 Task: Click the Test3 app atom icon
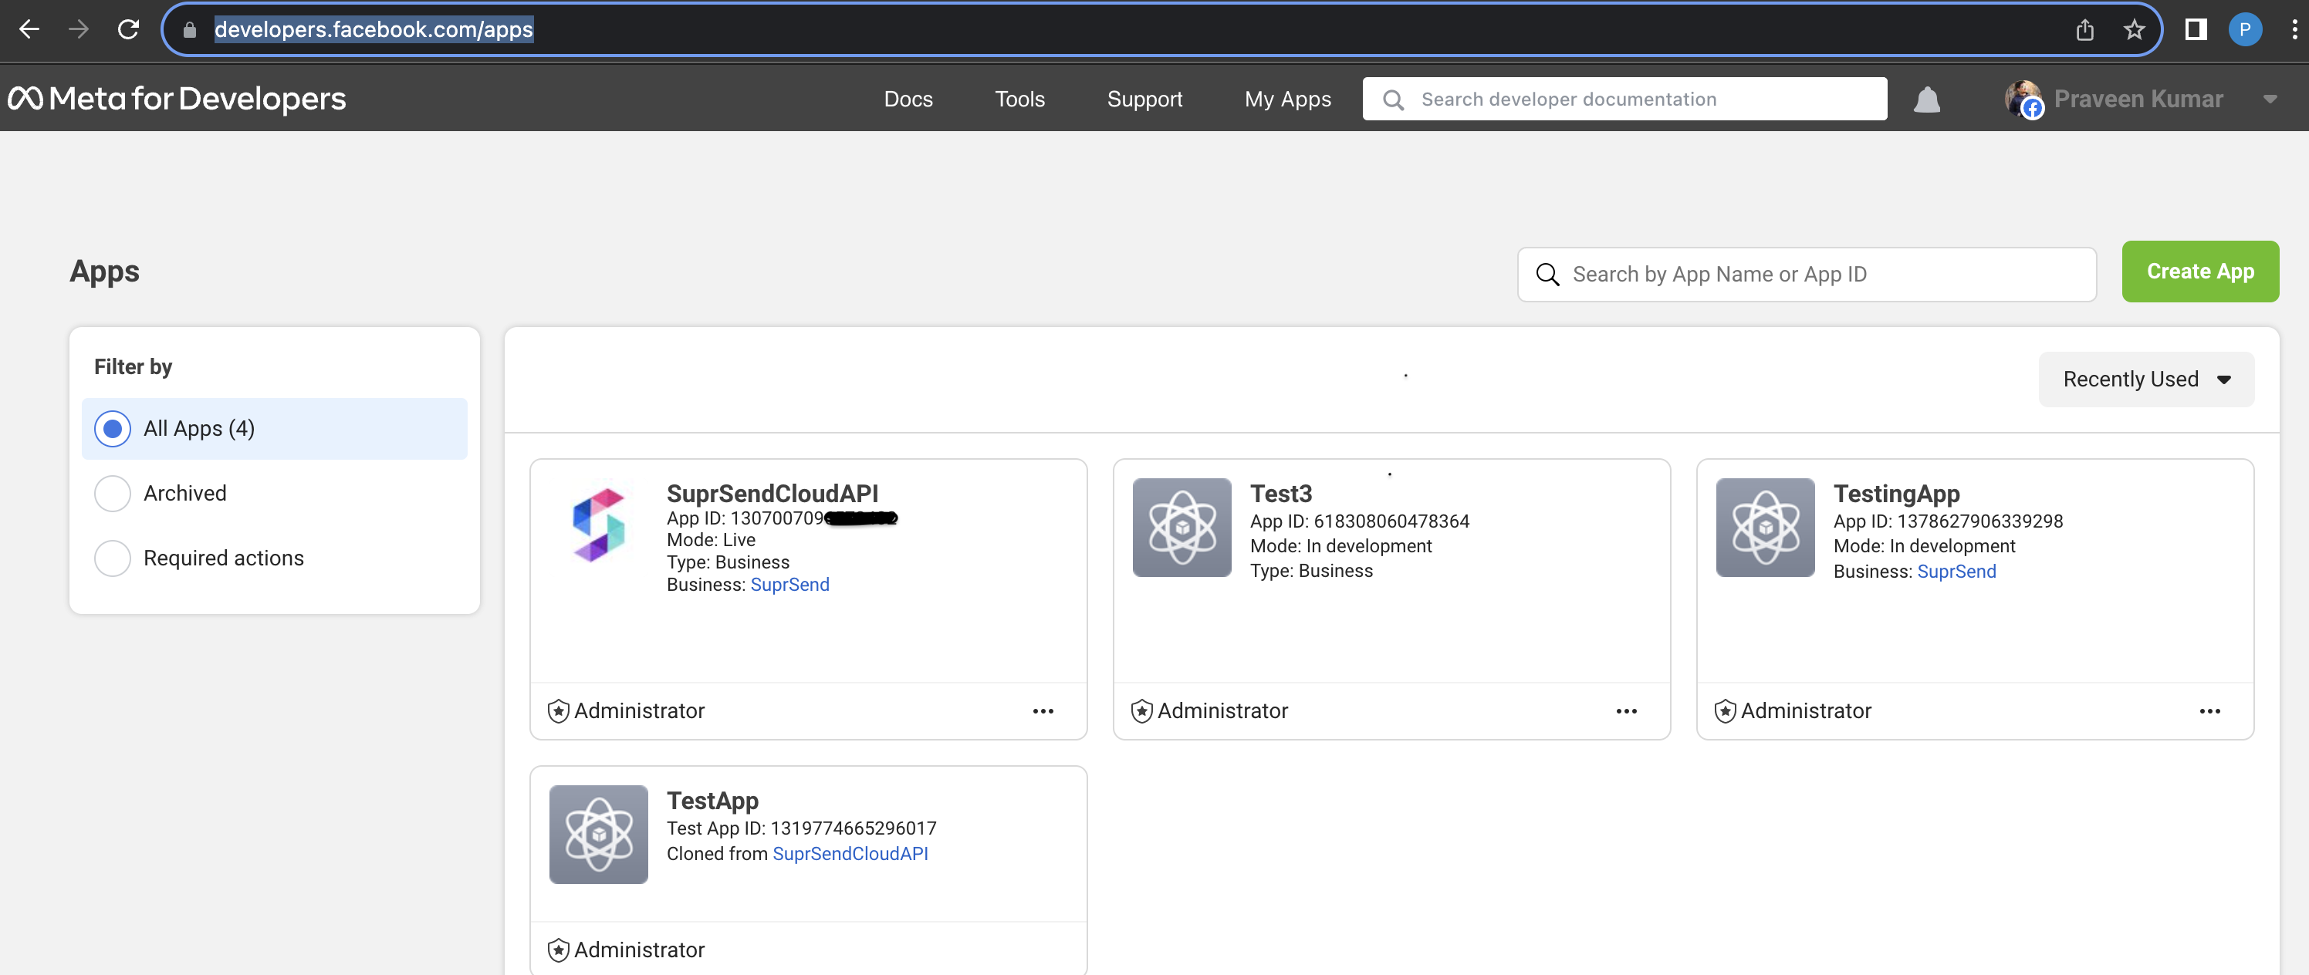coord(1182,527)
